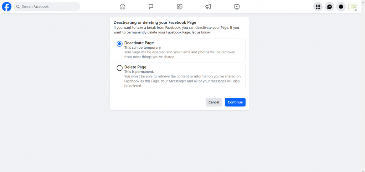Open the Insights bar chart icon
This screenshot has width=365, height=172.
180,7
